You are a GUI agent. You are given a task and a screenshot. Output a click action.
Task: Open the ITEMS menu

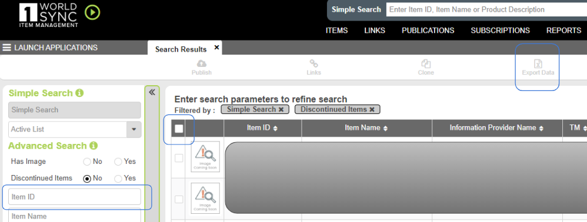(x=336, y=31)
